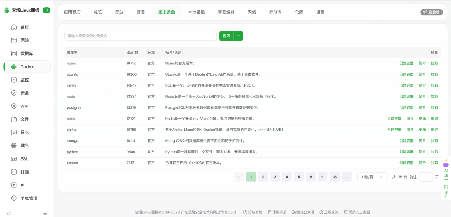451x217 pixels.
Task: Click the 正版查询 footer link
Action: click(x=329, y=212)
